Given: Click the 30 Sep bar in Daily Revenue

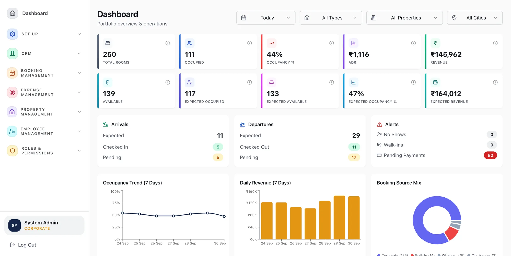Looking at the screenshot, I should tap(354, 218).
